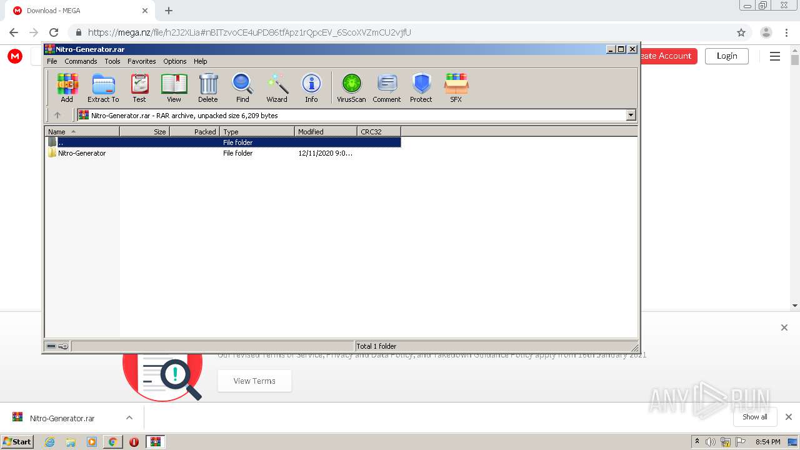The width and height of the screenshot is (800, 450).
Task: Run the Test archive tool
Action: pyautogui.click(x=139, y=87)
